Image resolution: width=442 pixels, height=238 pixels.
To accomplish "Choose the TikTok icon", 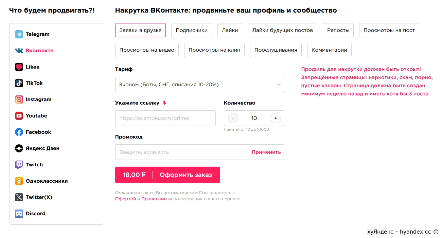I will (19, 83).
